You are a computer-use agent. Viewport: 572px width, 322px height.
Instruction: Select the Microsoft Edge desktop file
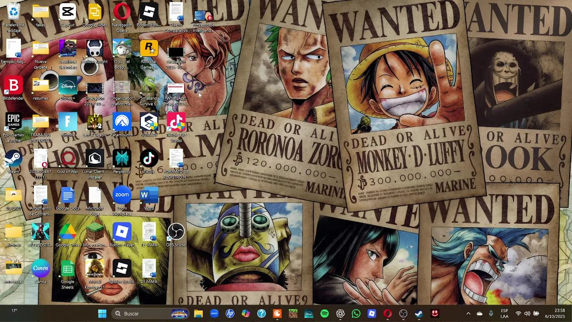click(x=95, y=201)
